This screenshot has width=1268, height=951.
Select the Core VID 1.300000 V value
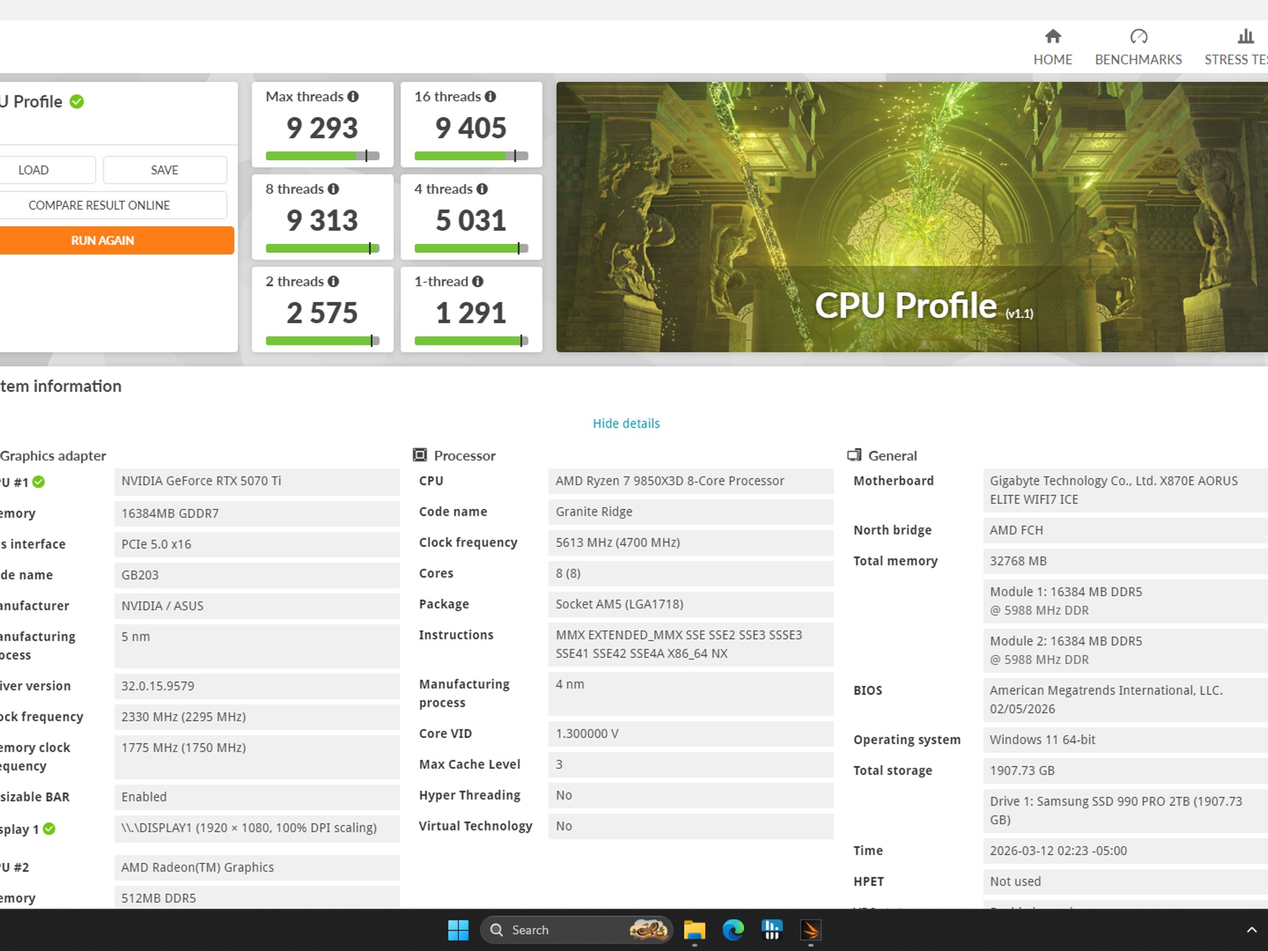(691, 734)
